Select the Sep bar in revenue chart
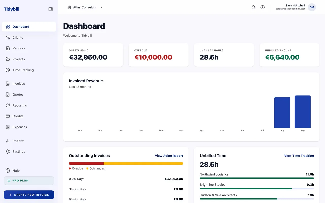The height and width of the screenshot is (203, 325). point(302,112)
